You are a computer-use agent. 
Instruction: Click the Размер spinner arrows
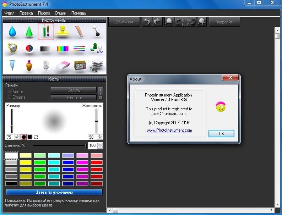[17, 137]
